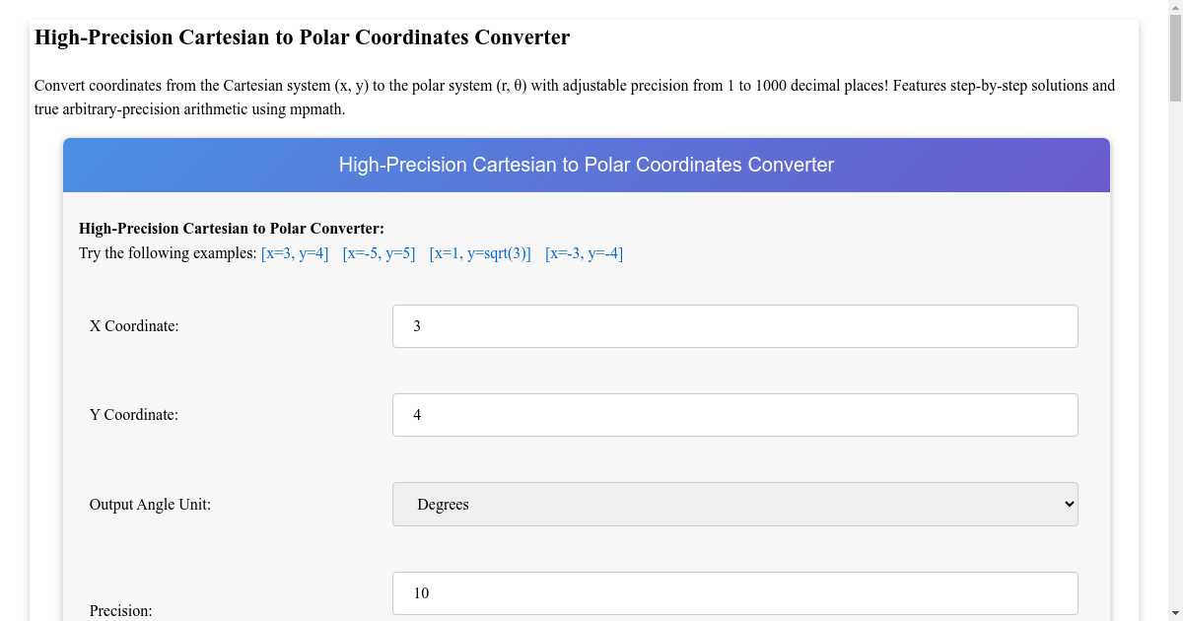Click the "Precision:" label
This screenshot has width=1183, height=621.
point(121,611)
